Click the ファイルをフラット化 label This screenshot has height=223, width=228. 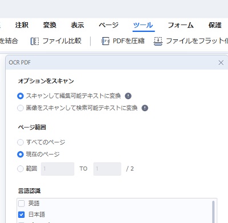[x=197, y=41]
